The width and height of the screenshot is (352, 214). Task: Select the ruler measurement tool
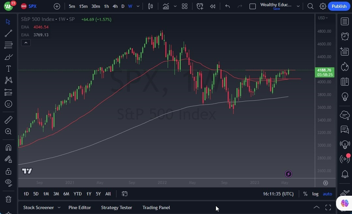click(8, 120)
